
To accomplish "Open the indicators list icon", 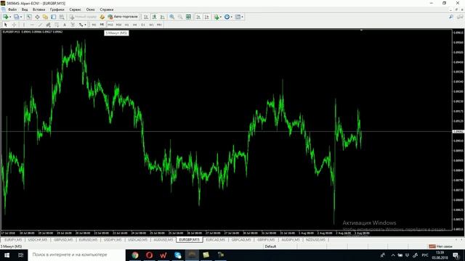I will 217,17.
